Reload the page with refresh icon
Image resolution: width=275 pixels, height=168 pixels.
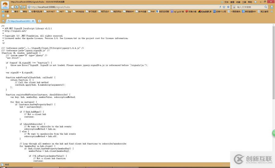click(x=16, y=7)
